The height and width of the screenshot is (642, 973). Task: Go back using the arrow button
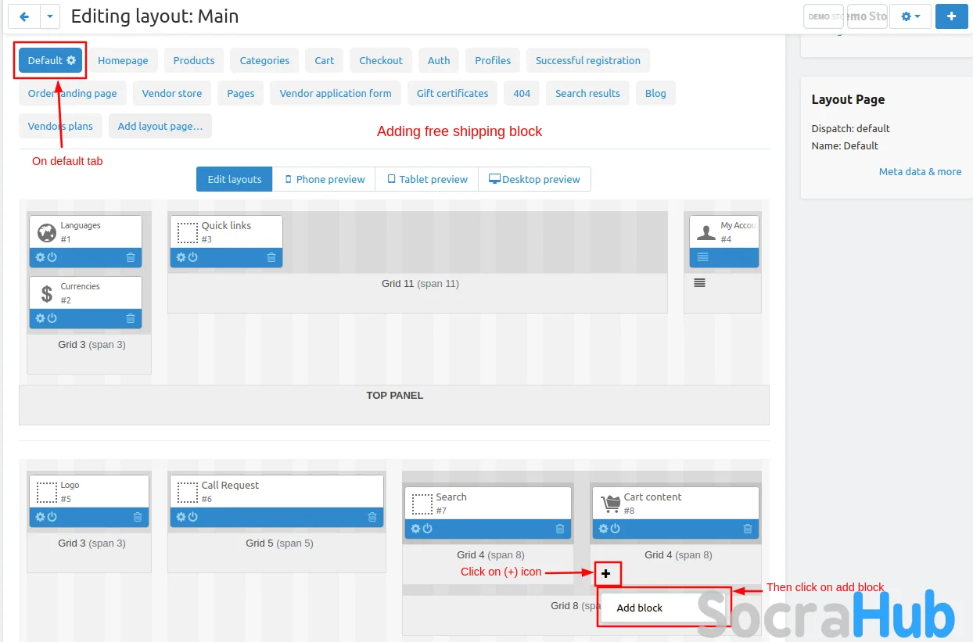(24, 16)
